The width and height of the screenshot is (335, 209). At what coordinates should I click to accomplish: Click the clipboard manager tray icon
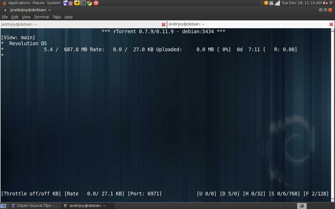coord(272,3)
